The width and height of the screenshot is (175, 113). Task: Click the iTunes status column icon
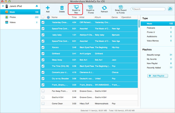[48, 17]
